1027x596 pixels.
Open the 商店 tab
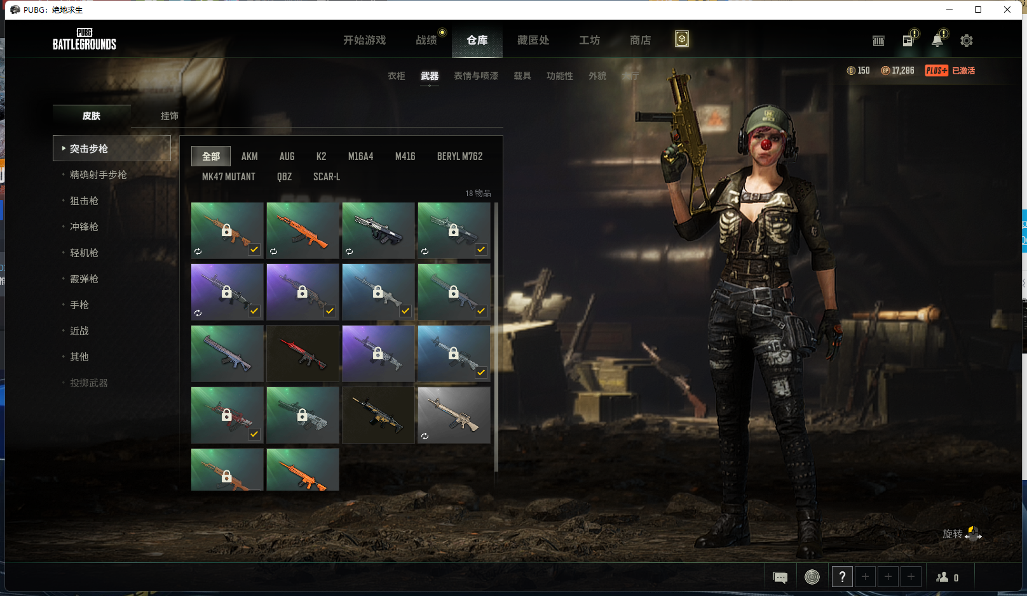point(640,40)
